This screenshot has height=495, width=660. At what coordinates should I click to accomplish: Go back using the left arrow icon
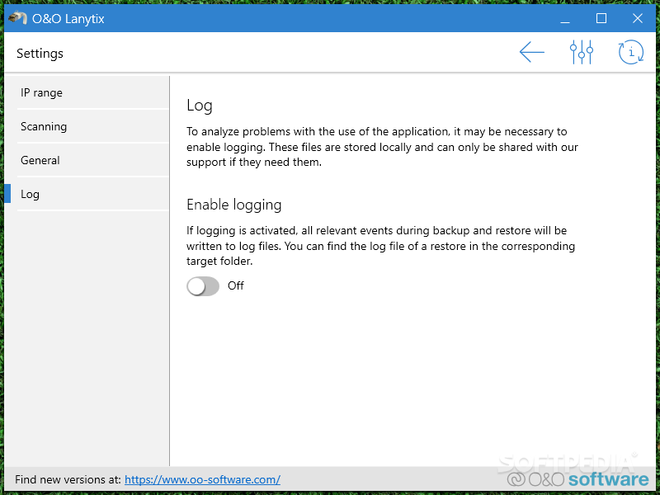tap(532, 52)
